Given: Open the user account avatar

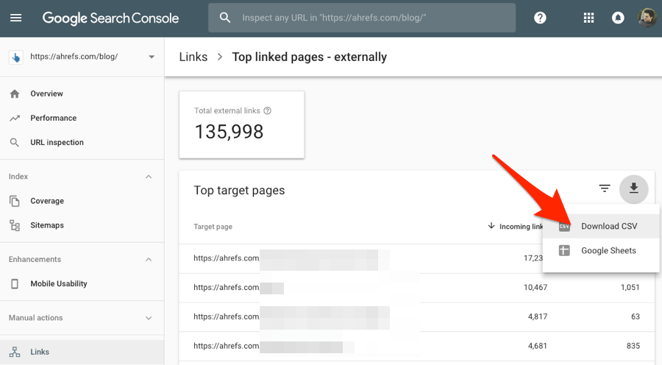Looking at the screenshot, I should (x=647, y=18).
